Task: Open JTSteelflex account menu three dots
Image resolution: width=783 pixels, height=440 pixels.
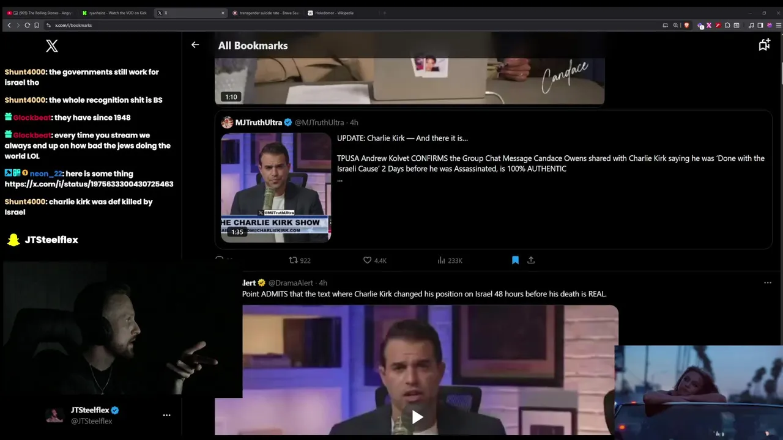Action: pyautogui.click(x=166, y=415)
